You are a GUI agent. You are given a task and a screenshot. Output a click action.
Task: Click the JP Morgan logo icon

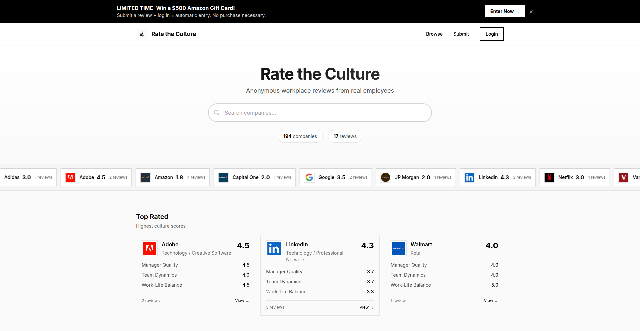pyautogui.click(x=386, y=177)
